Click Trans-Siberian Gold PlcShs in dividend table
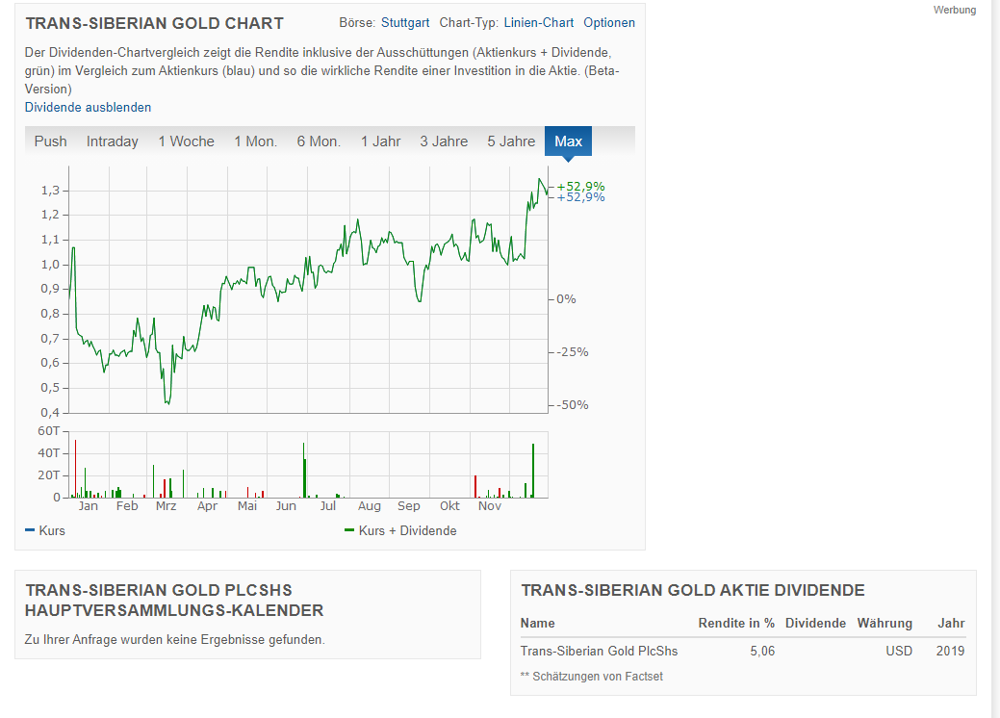Screen dimensions: 1000x718 (599, 651)
